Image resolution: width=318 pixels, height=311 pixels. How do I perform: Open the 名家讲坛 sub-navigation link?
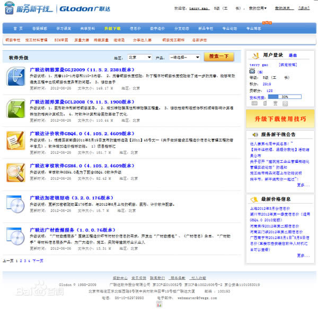tap(199, 40)
